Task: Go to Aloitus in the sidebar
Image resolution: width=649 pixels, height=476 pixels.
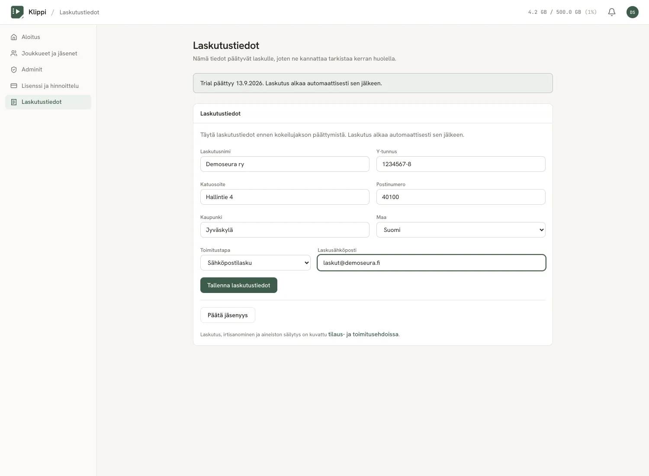Action: pos(48,37)
